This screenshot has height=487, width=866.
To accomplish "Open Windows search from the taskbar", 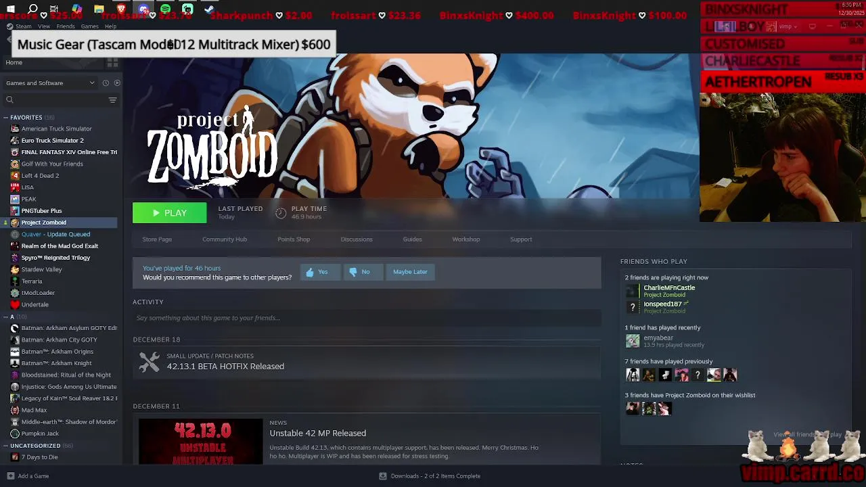I will [32, 9].
